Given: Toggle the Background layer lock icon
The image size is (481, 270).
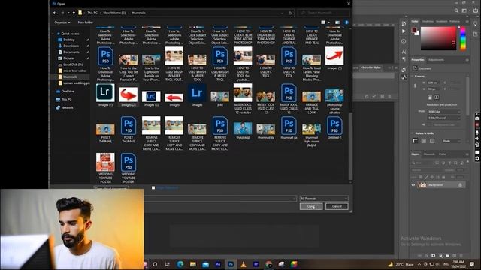Looking at the screenshot, I should pyautogui.click(x=460, y=185).
